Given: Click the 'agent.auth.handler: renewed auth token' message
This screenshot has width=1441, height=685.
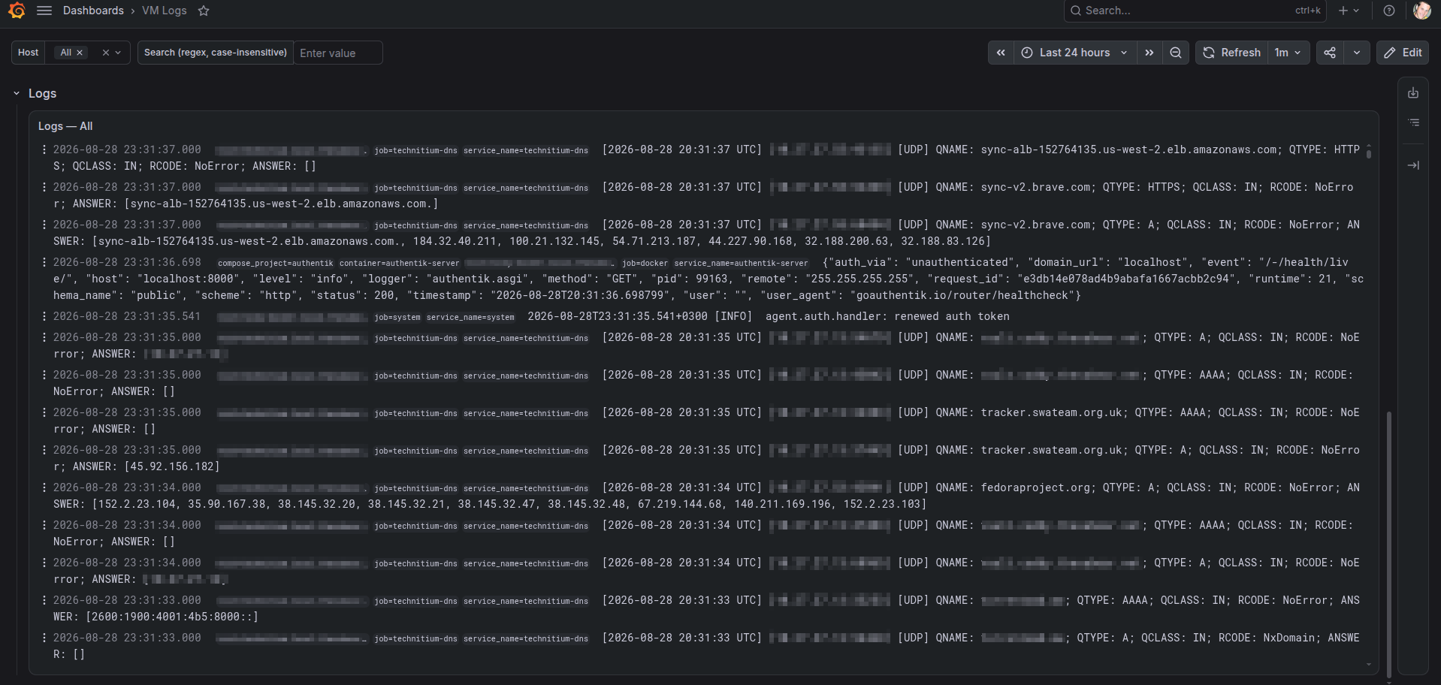Looking at the screenshot, I should [x=887, y=316].
